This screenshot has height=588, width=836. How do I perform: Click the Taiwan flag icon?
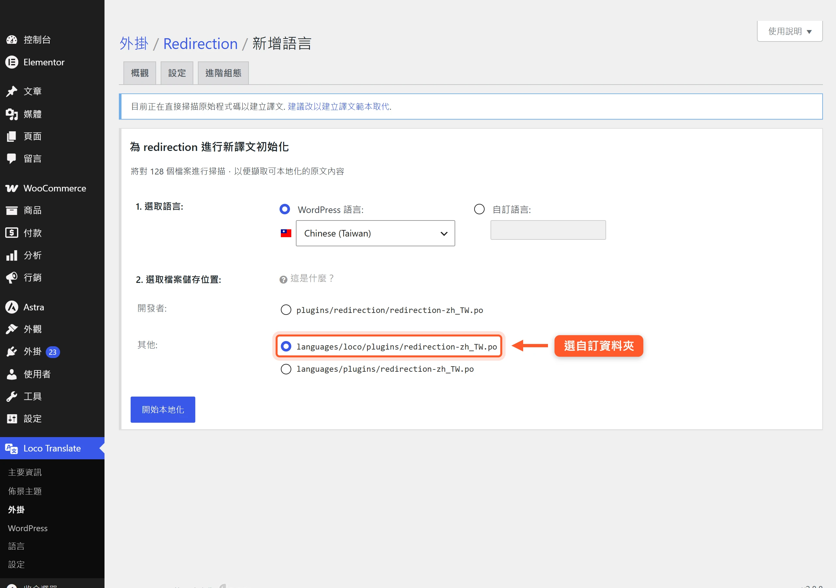pos(286,233)
